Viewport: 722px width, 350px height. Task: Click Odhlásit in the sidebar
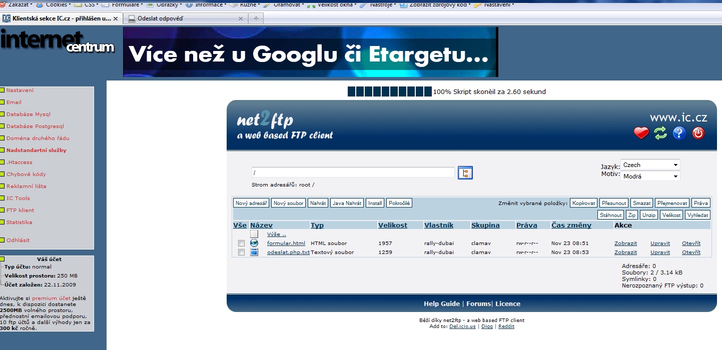pyautogui.click(x=18, y=240)
